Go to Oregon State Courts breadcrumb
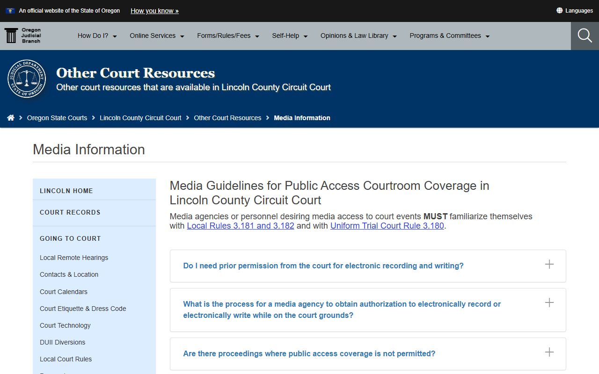The height and width of the screenshot is (374, 599). coord(57,118)
